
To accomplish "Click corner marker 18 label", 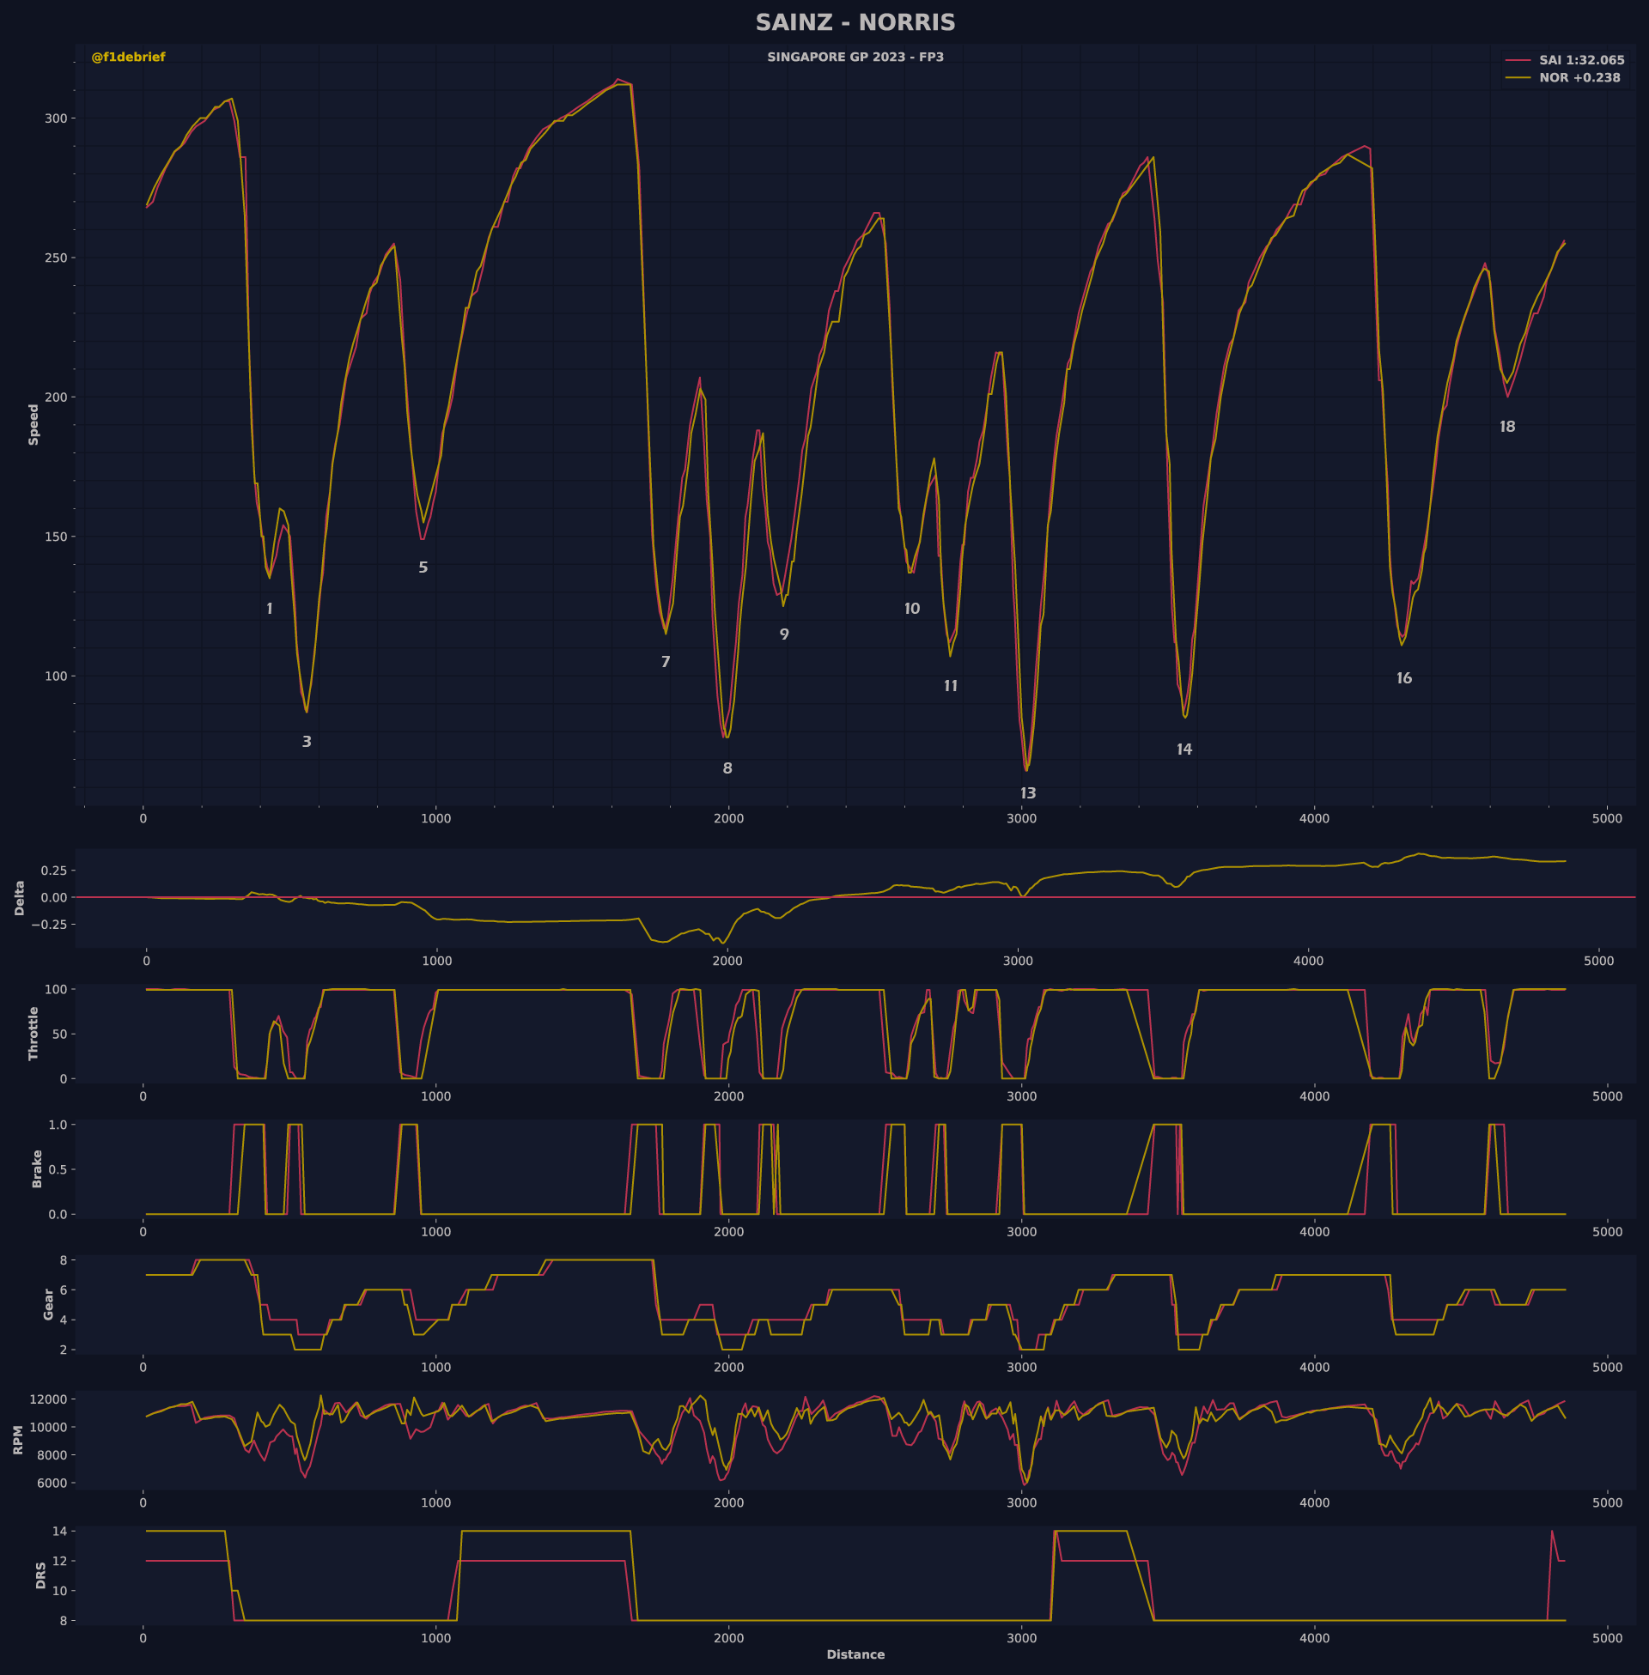I will [1507, 427].
